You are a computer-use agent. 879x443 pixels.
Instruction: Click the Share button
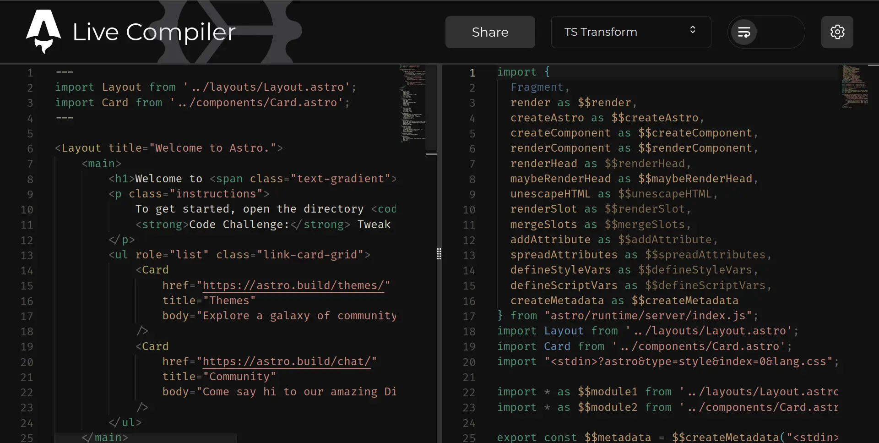pyautogui.click(x=490, y=32)
